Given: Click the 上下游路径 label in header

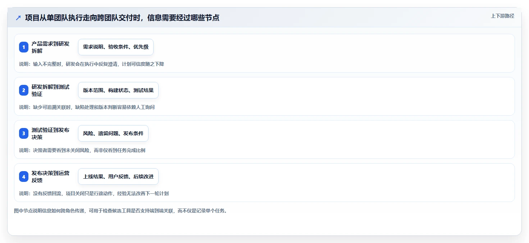Looking at the screenshot, I should click(503, 16).
